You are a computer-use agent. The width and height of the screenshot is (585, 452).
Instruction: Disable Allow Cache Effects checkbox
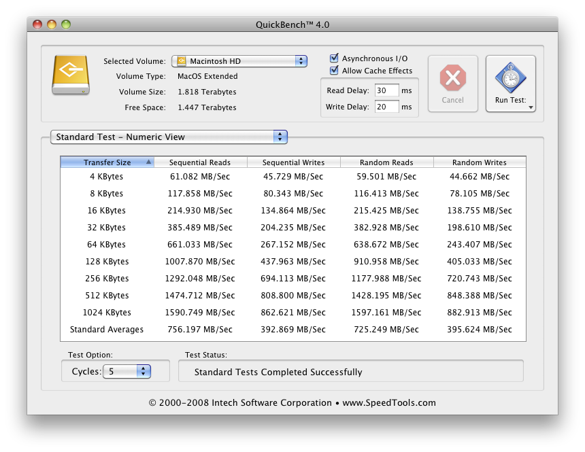point(334,71)
